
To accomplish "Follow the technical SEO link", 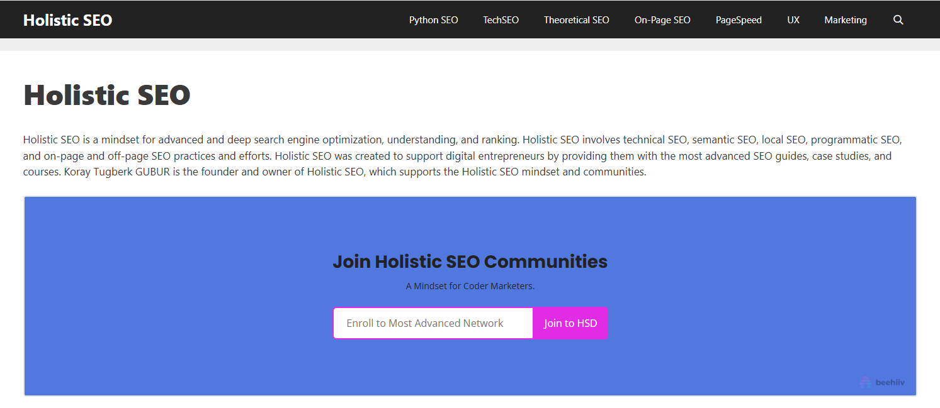I will point(655,139).
